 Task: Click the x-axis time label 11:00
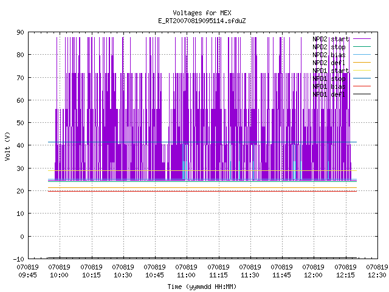(x=187, y=275)
